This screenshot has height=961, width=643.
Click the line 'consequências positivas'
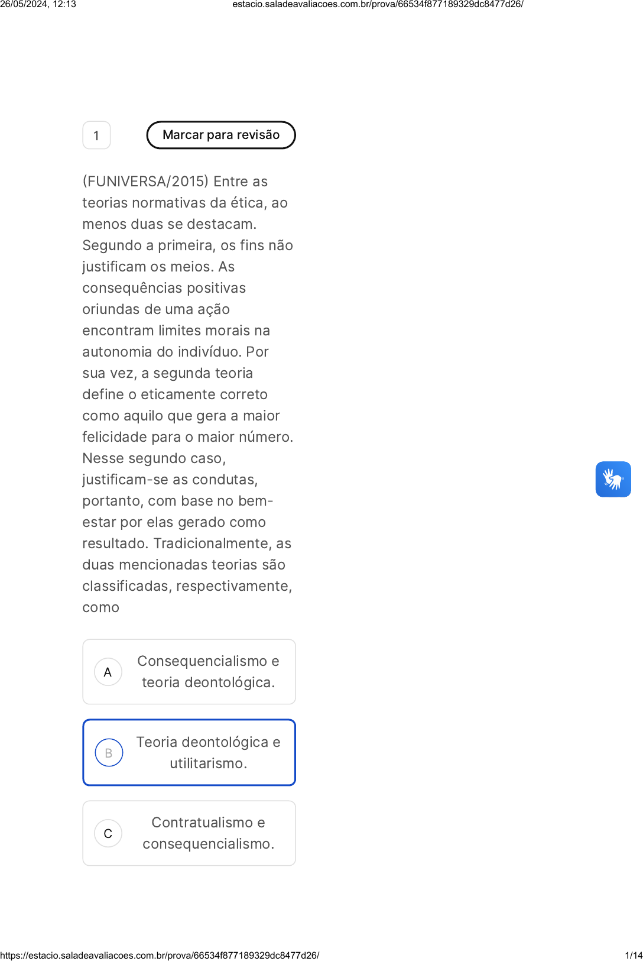click(x=164, y=288)
